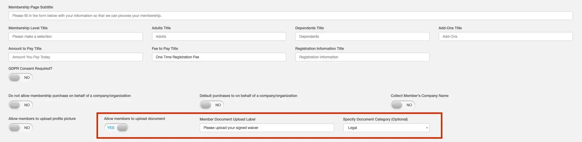Click the 'Member Document Upload Label' heading text

228,119
